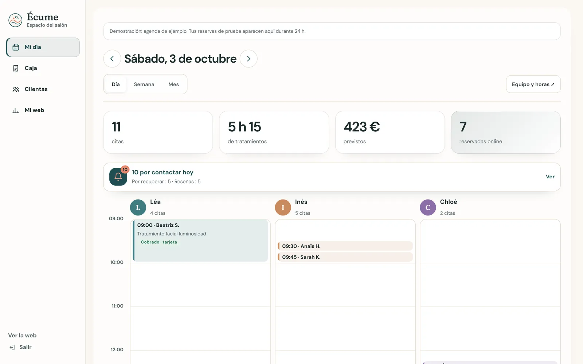Open the 423 € previstos card
Screen dimensions: 583x364
[390, 132]
